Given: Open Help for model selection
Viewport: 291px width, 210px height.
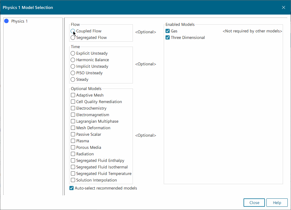Looking at the screenshot, I should pos(277,203).
